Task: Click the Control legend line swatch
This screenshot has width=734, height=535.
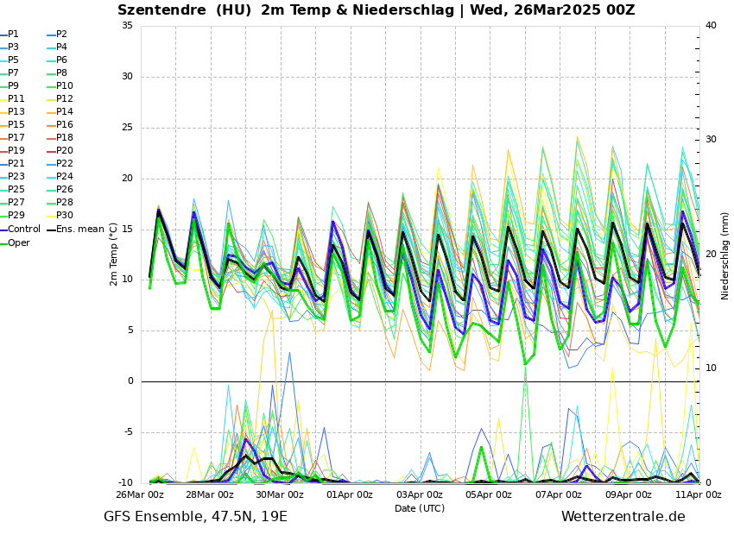Action: coord(3,230)
